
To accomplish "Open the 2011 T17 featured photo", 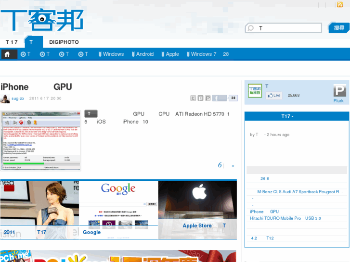I will pos(39,203).
